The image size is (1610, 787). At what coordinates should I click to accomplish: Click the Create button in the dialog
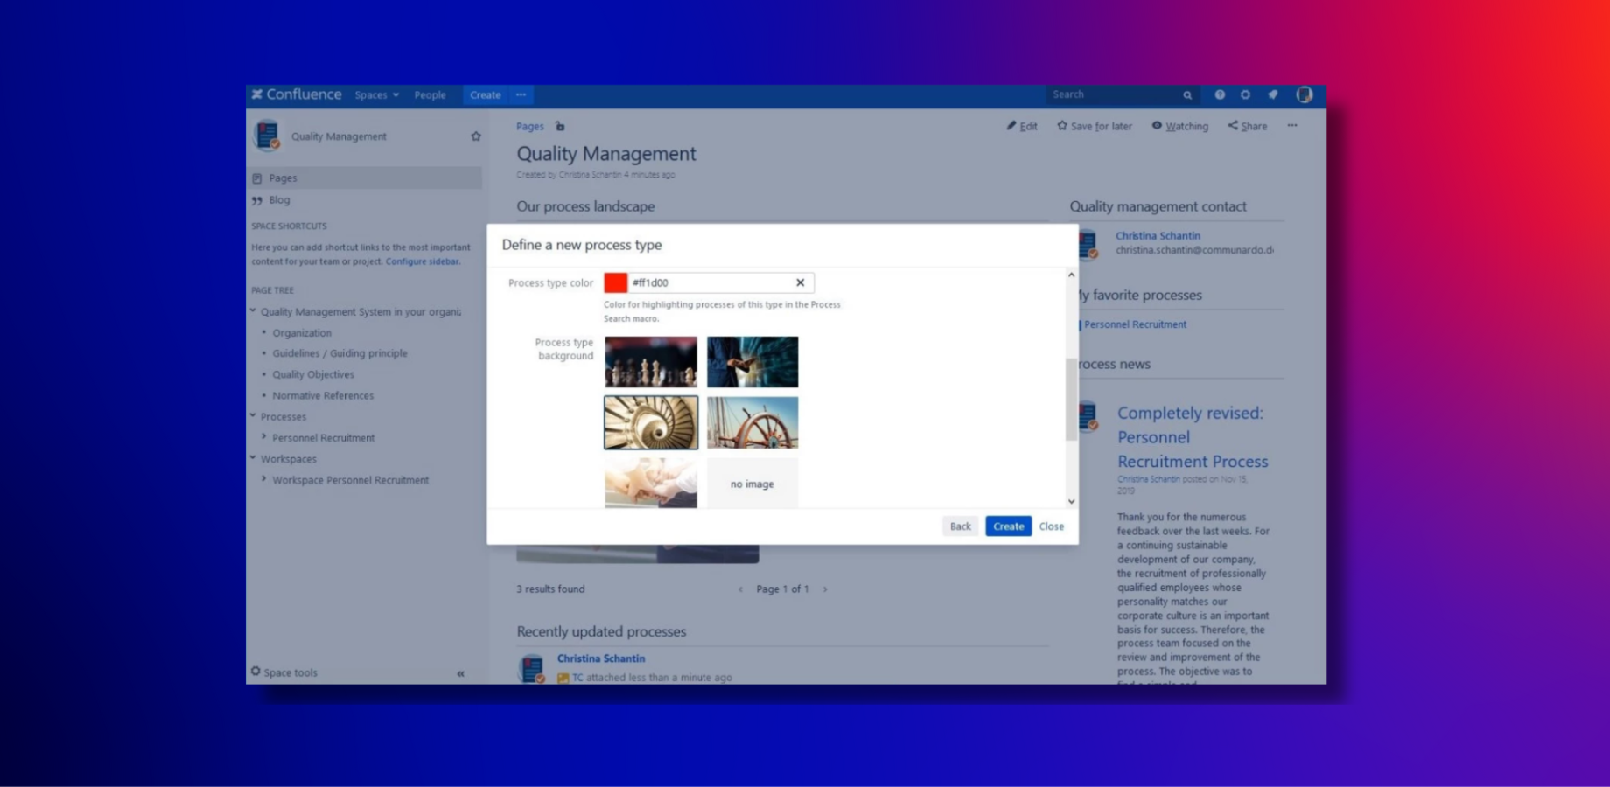tap(1007, 526)
